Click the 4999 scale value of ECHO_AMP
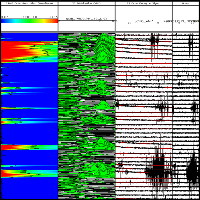The width and height of the screenshot is (200, 200). (x=168, y=21)
